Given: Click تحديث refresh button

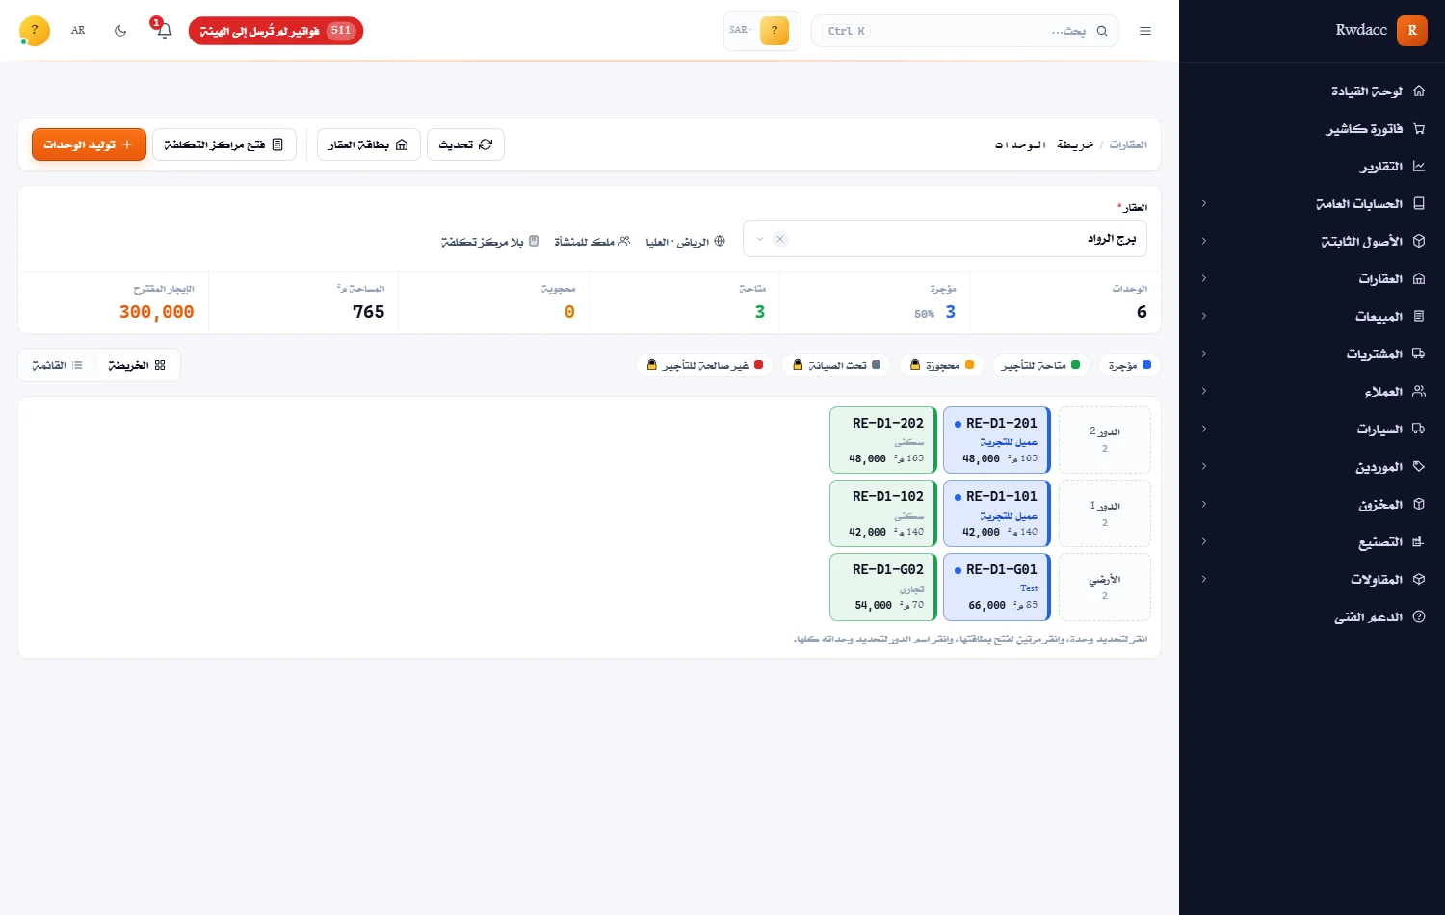Looking at the screenshot, I should coord(465,144).
